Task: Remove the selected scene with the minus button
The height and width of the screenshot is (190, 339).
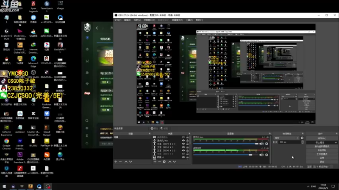Action: point(120,162)
